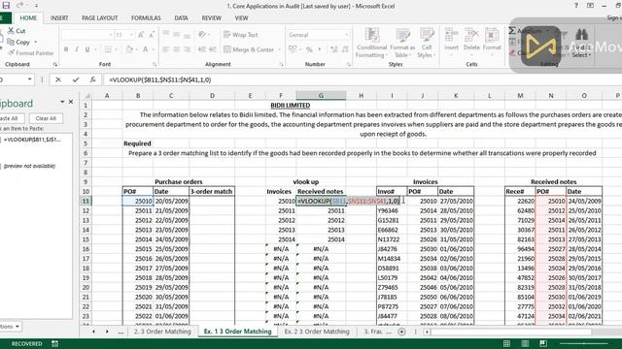The width and height of the screenshot is (622, 349).
Task: Switch to Normal view icon in status bar
Action: click(506, 343)
